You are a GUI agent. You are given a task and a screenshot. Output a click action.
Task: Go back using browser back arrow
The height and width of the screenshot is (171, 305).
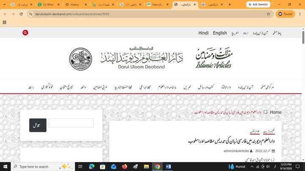click(5, 14)
